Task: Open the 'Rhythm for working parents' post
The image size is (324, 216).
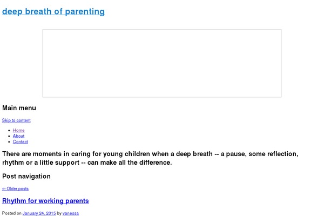Action: [x=45, y=201]
